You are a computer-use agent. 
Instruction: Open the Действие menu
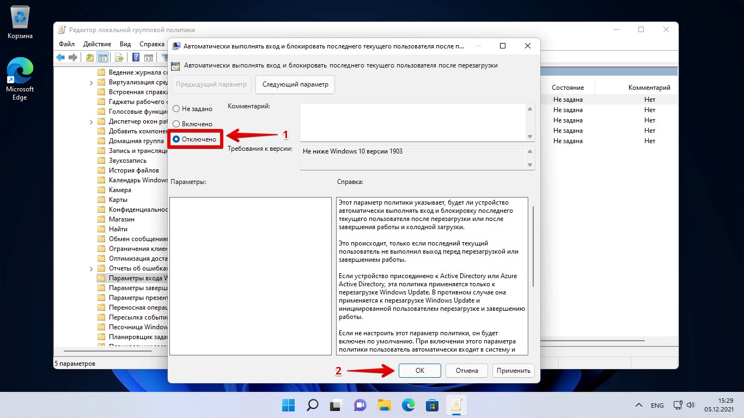tap(97, 44)
